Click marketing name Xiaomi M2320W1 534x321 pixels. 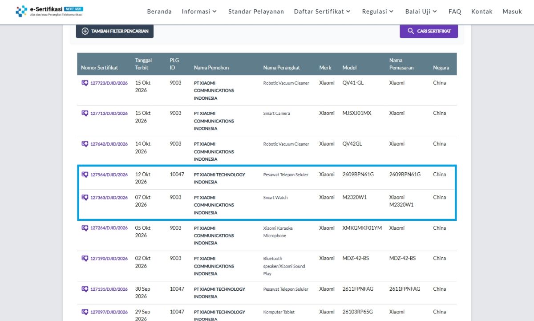[401, 201]
